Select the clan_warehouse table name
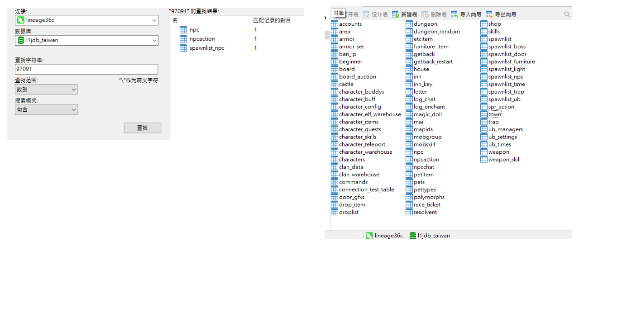The height and width of the screenshot is (322, 641). (359, 175)
